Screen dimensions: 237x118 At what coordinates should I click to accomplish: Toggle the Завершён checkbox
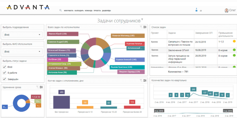point(4,79)
